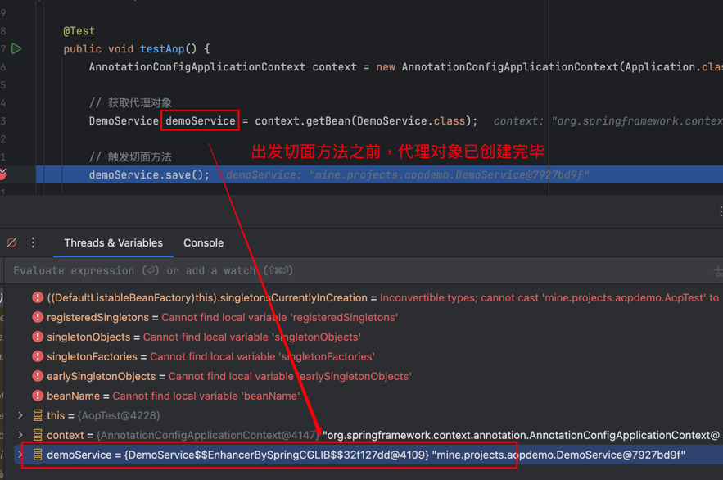Click error icon beside registeredSingletons watch

point(38,318)
